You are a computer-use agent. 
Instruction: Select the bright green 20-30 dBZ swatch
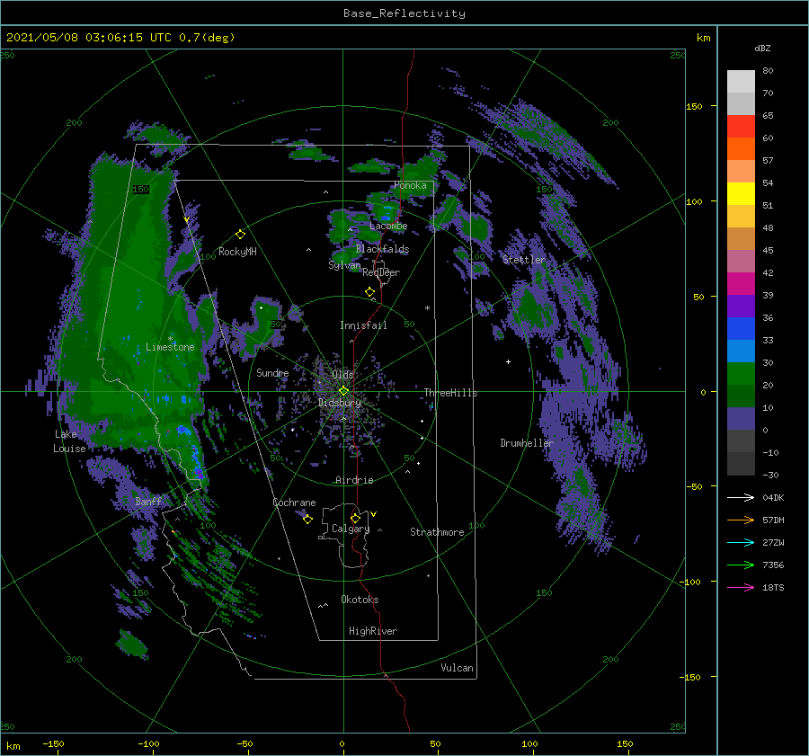pos(741,373)
